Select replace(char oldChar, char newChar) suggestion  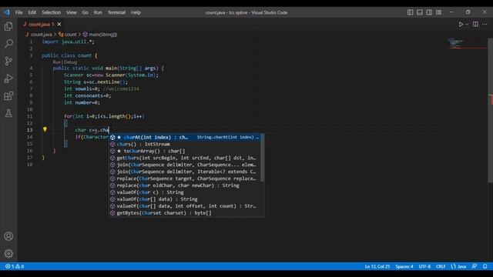(x=185, y=185)
